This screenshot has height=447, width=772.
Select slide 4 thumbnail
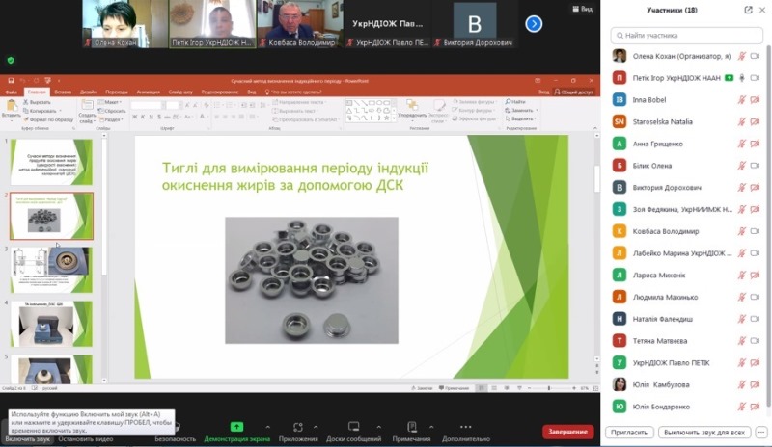51,324
